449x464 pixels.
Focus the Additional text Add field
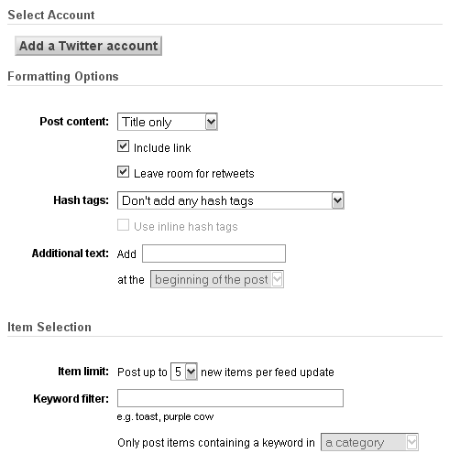[214, 254]
